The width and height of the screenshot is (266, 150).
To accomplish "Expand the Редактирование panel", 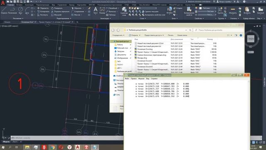I will pos(64,18).
